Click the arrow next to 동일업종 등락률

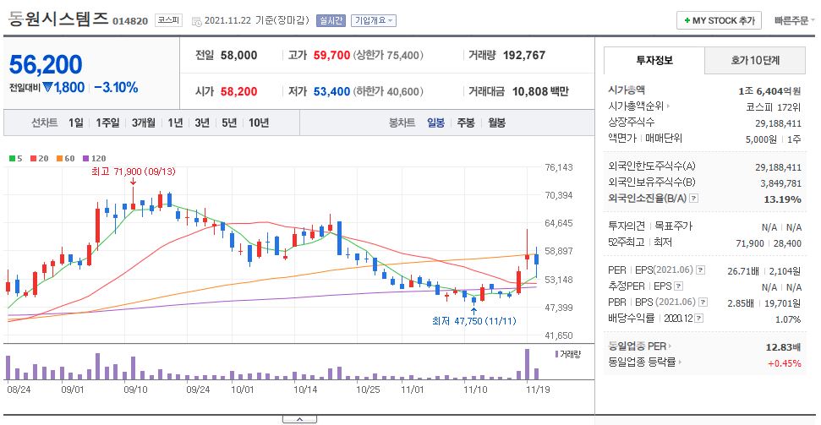680,362
